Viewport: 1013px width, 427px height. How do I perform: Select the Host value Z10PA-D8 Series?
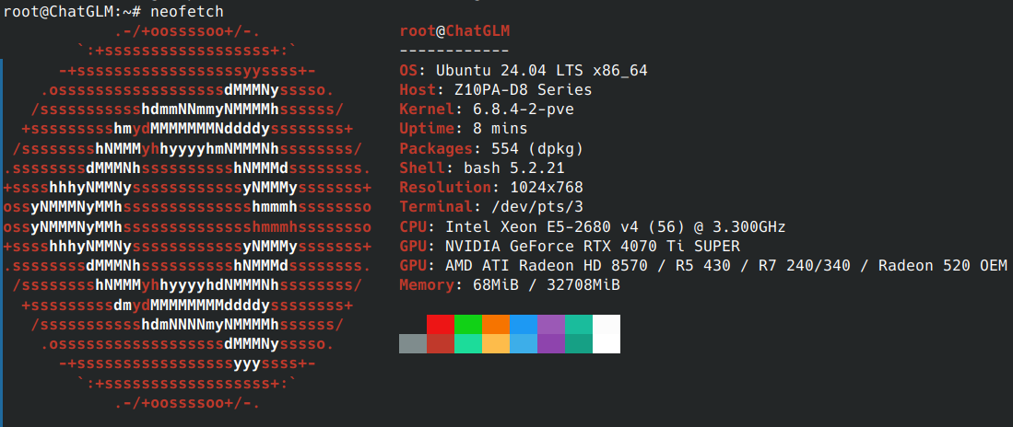[523, 90]
